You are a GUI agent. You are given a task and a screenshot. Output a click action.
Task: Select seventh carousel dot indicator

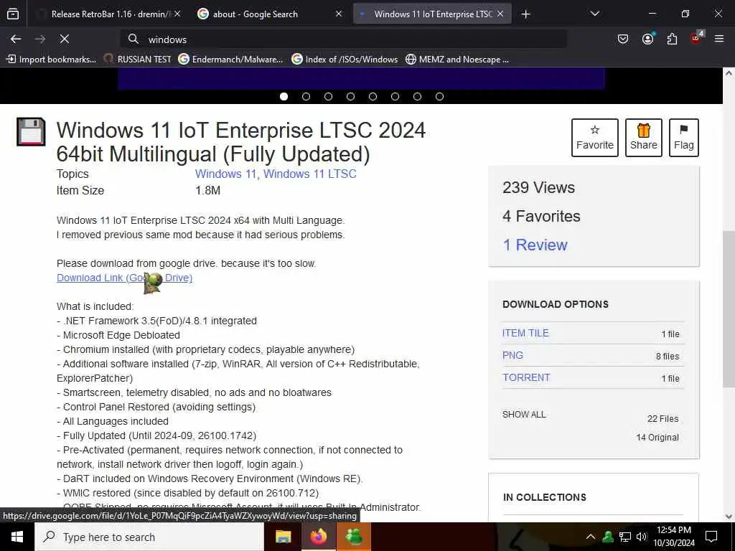[417, 97]
